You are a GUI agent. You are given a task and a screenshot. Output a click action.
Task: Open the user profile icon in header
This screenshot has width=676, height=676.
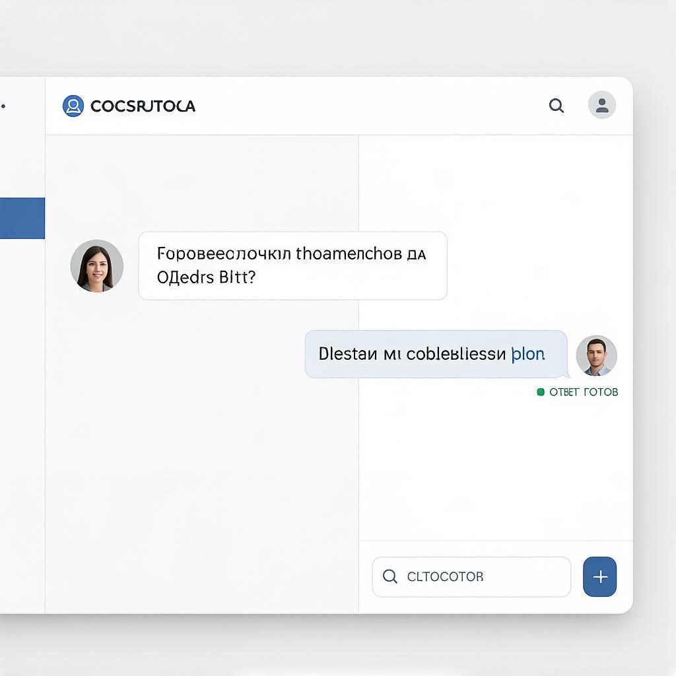pyautogui.click(x=602, y=105)
